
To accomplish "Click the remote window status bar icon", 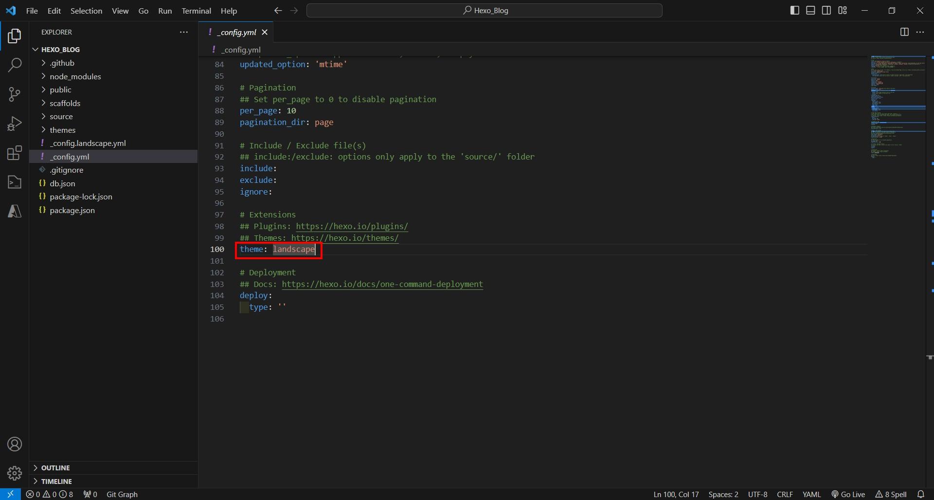I will click(x=10, y=494).
